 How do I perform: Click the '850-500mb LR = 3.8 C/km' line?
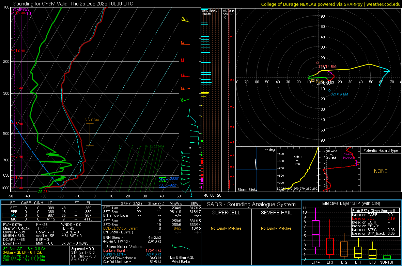pyautogui.click(x=24, y=256)
